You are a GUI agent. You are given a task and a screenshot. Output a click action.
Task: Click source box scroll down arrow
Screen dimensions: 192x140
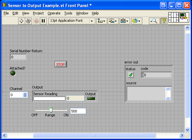168,98
